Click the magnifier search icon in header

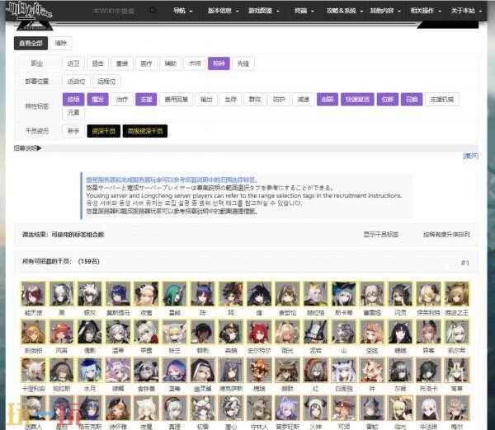click(x=153, y=11)
